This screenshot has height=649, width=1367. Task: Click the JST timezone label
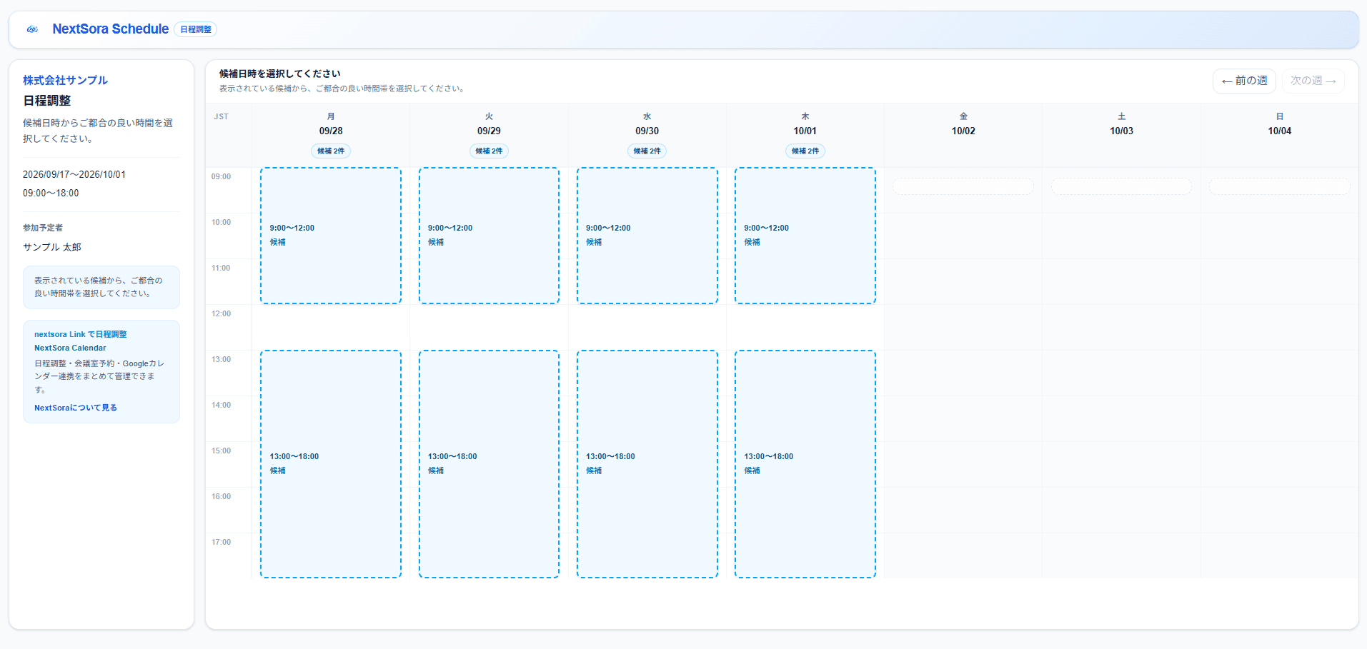point(222,116)
